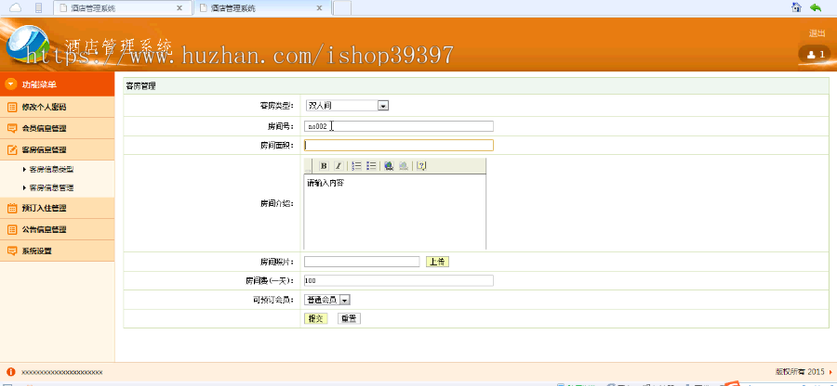This screenshot has height=386, width=837.
Task: Focus the 房间费(一天) price field
Action: 399,280
